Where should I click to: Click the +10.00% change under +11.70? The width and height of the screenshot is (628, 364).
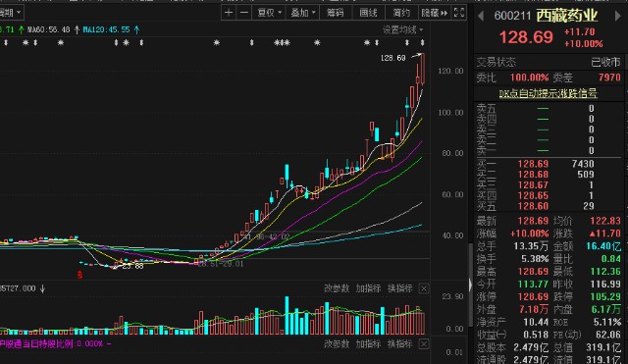coord(583,43)
